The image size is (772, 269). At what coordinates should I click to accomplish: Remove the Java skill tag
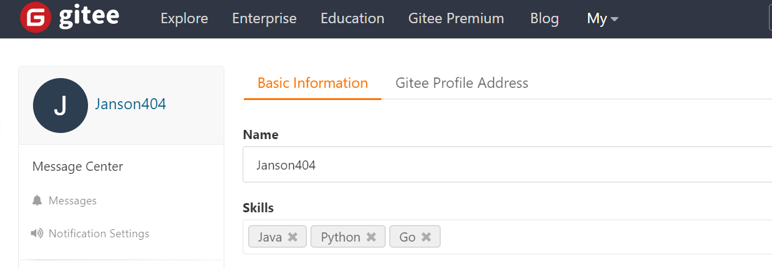[x=293, y=237]
